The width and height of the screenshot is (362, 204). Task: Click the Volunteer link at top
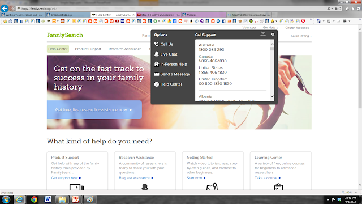tap(249, 28)
